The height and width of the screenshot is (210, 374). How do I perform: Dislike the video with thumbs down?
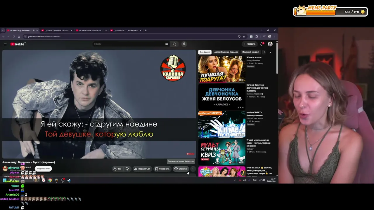click(127, 169)
